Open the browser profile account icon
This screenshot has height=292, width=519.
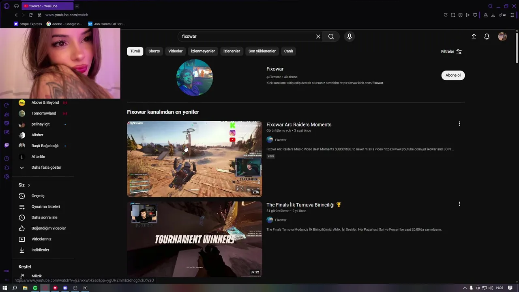485,15
